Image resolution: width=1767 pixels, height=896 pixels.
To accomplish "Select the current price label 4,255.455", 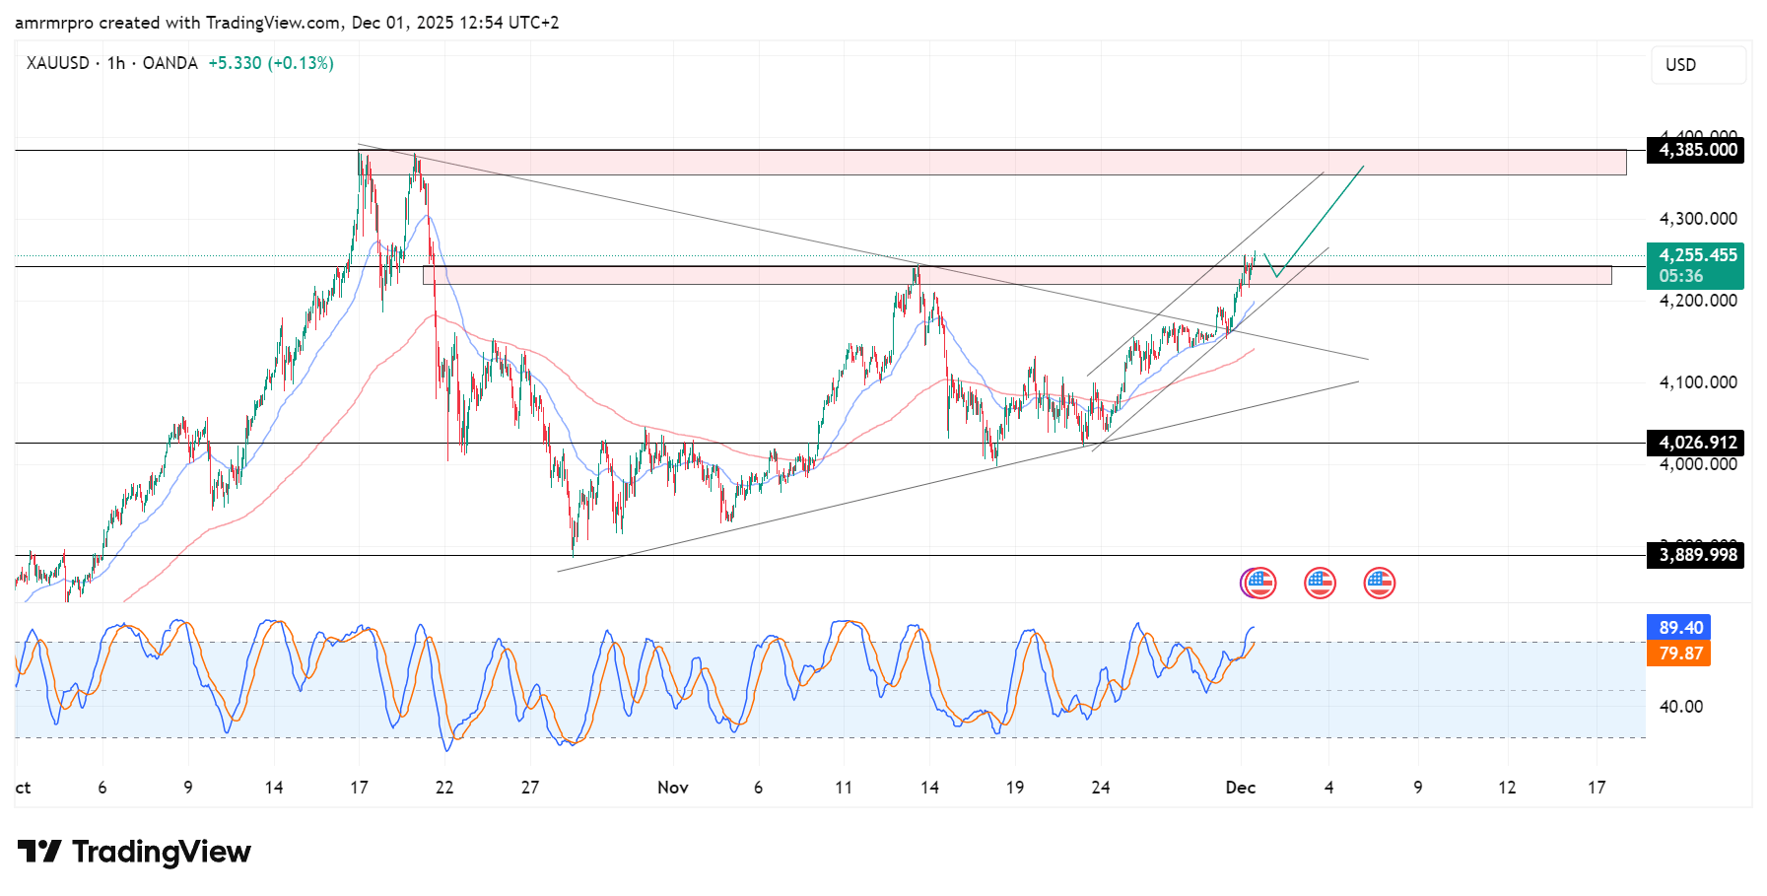I will (x=1697, y=256).
